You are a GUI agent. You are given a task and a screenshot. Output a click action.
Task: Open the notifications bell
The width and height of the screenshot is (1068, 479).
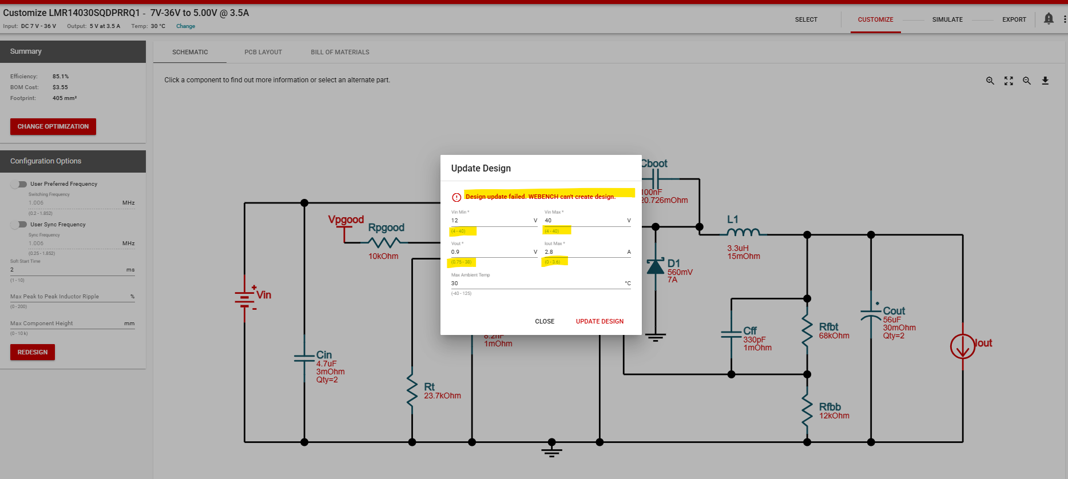(1049, 19)
